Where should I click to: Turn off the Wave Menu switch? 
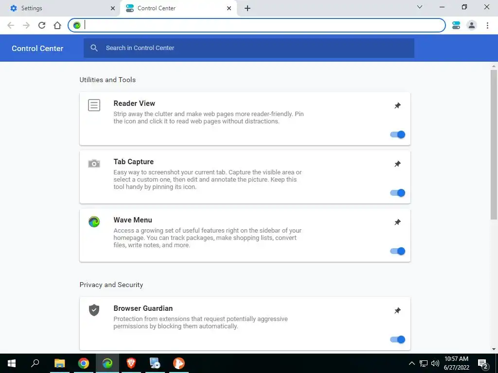coord(398,251)
